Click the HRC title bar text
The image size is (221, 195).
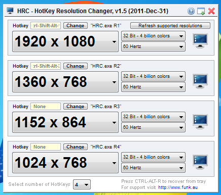93,11
